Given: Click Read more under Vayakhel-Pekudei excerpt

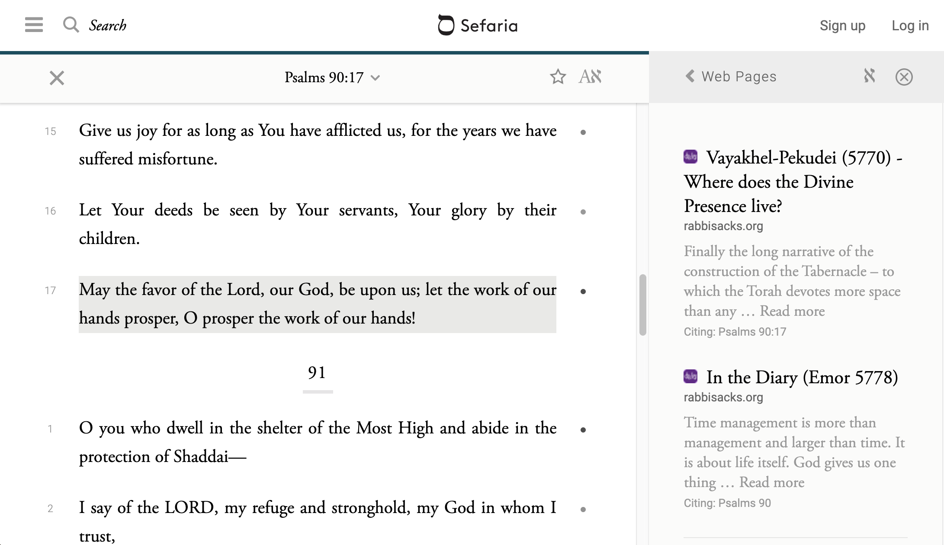Looking at the screenshot, I should point(792,311).
